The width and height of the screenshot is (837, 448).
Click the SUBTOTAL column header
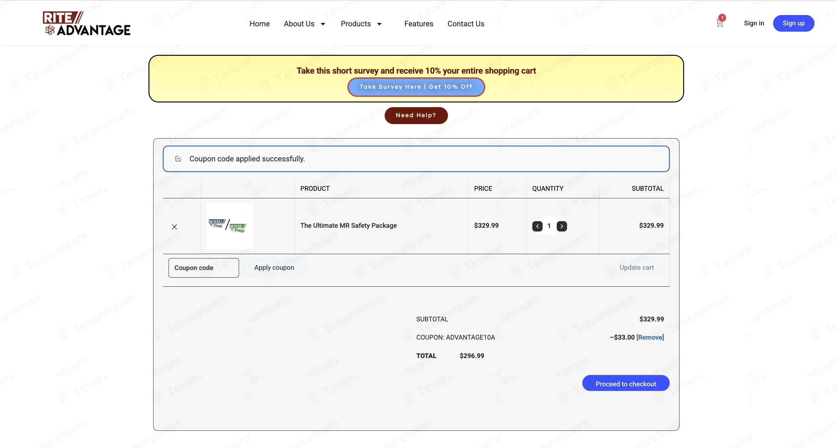[x=647, y=188]
